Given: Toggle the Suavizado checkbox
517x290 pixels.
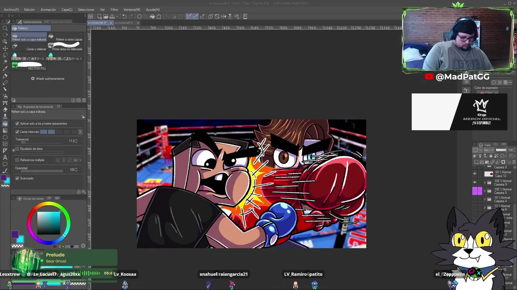Looking at the screenshot, I should (17, 178).
